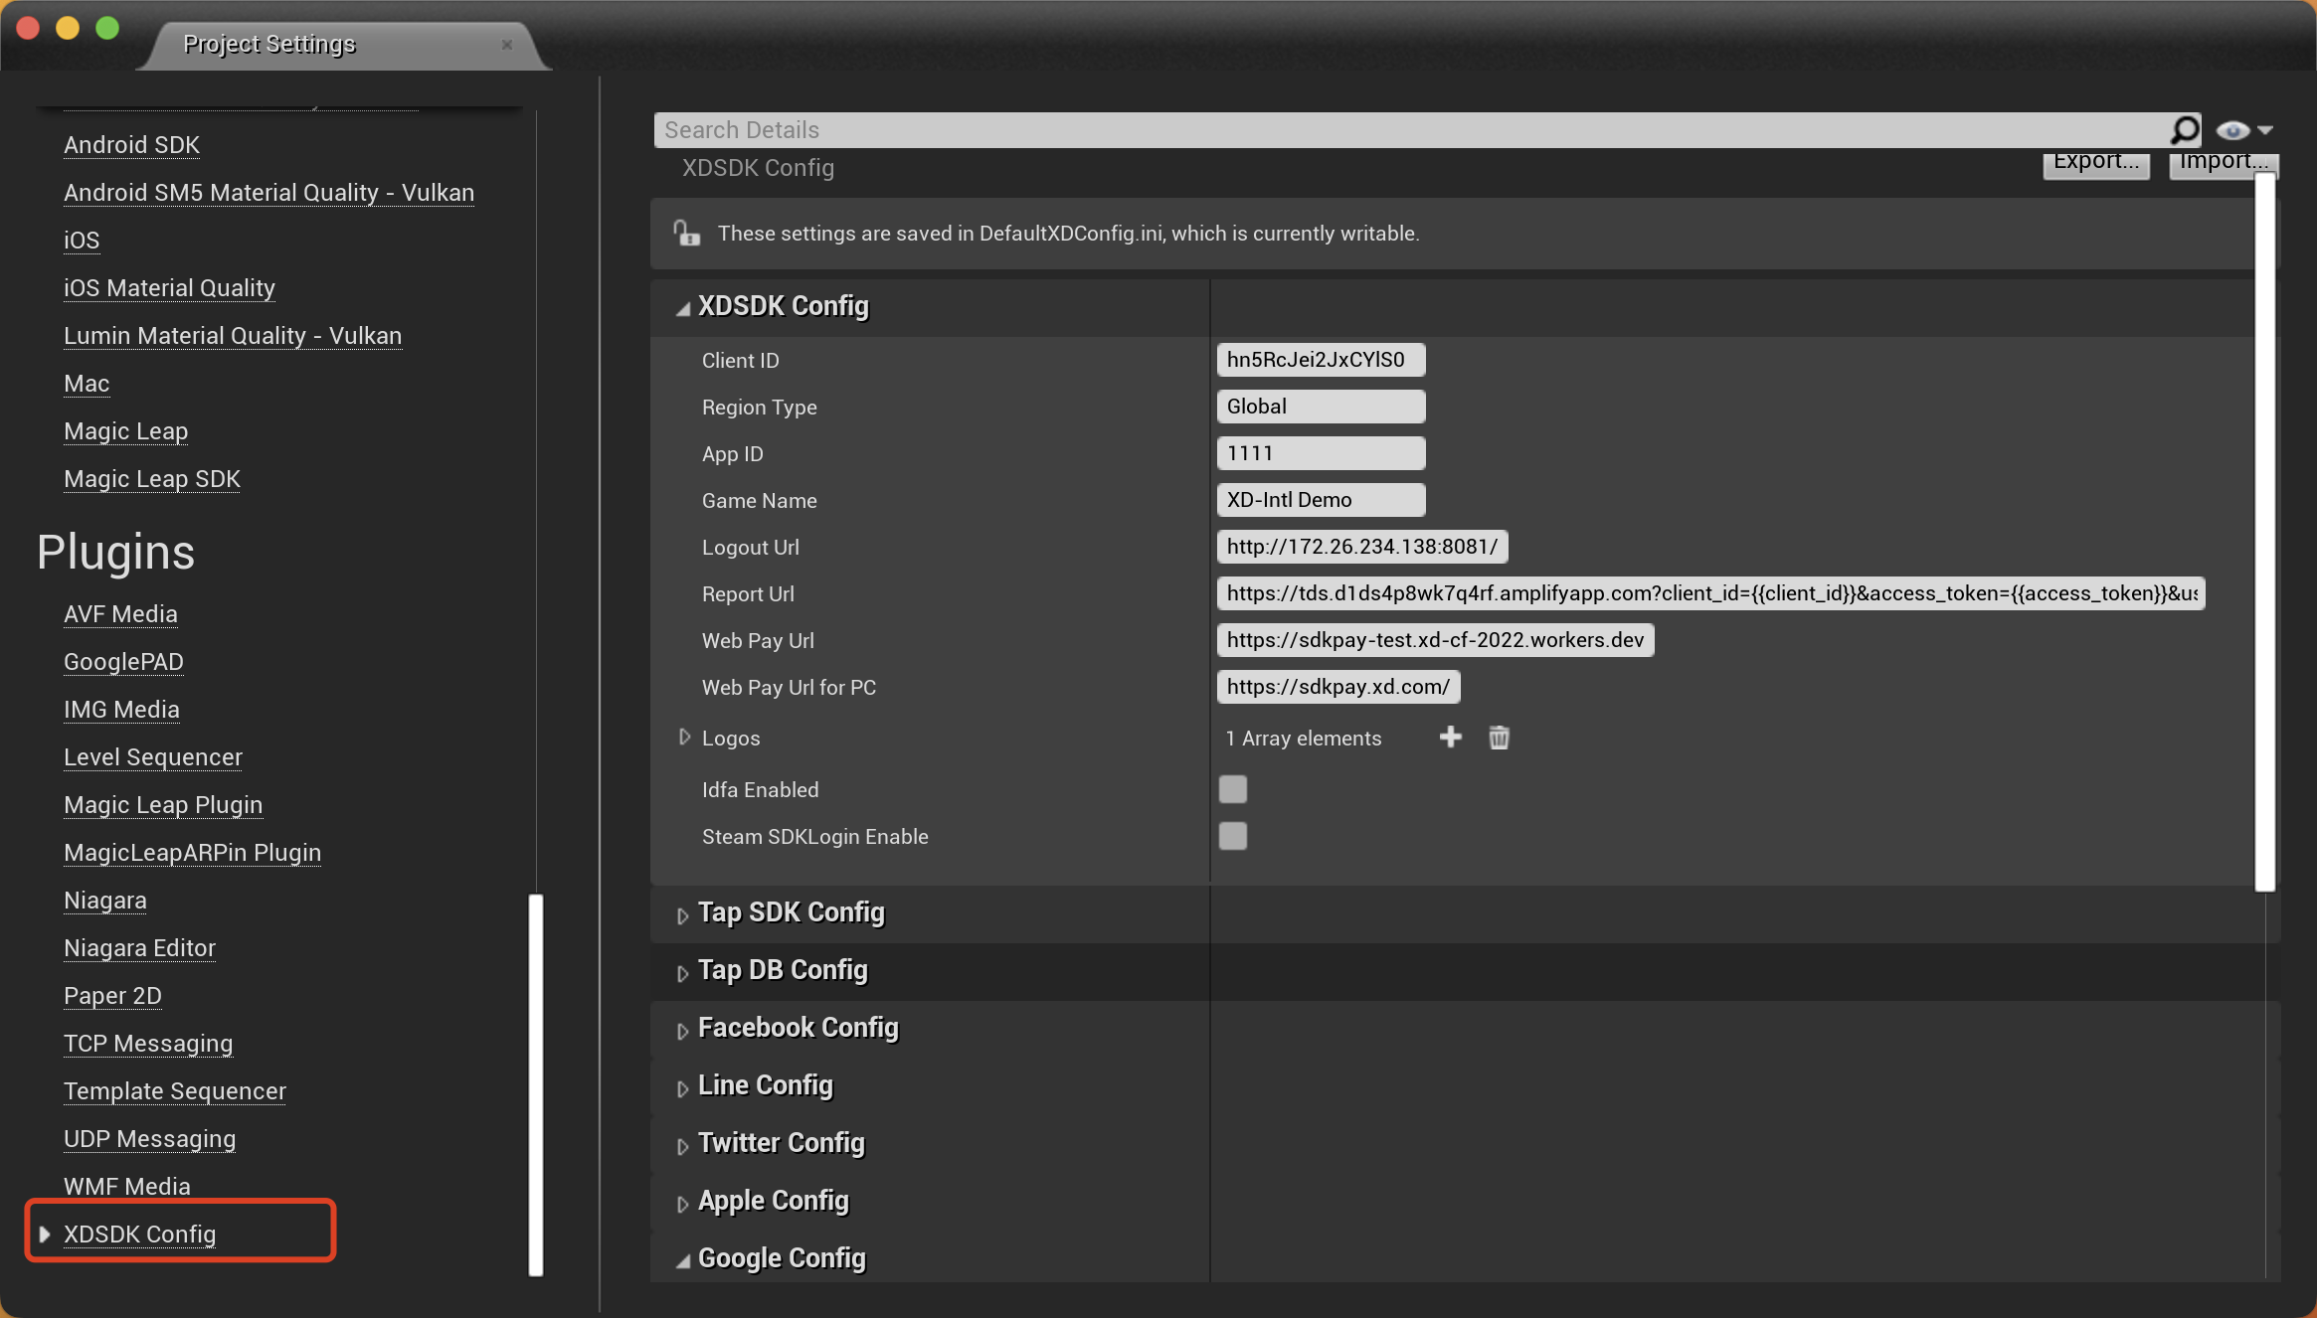Expand the Facebook Config section
Screen dimensions: 2317x1318
pyautogui.click(x=682, y=1031)
